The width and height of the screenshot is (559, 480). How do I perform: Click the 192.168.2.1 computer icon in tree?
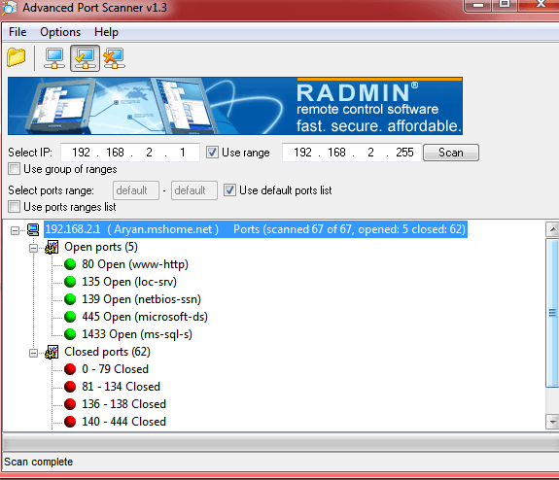33,230
